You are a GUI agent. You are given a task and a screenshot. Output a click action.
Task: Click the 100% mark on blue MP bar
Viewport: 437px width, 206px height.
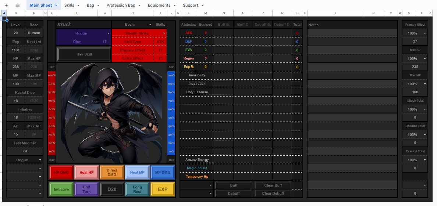click(171, 75)
